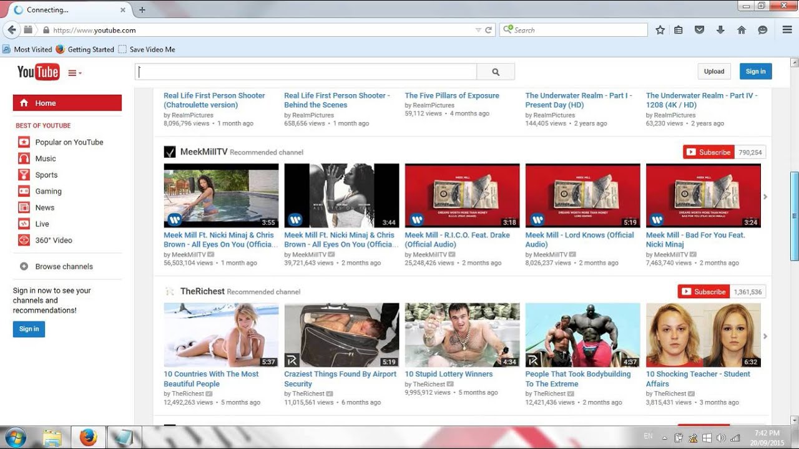
Task: Open 10 Shocking Teacher thumbnail
Action: [703, 335]
